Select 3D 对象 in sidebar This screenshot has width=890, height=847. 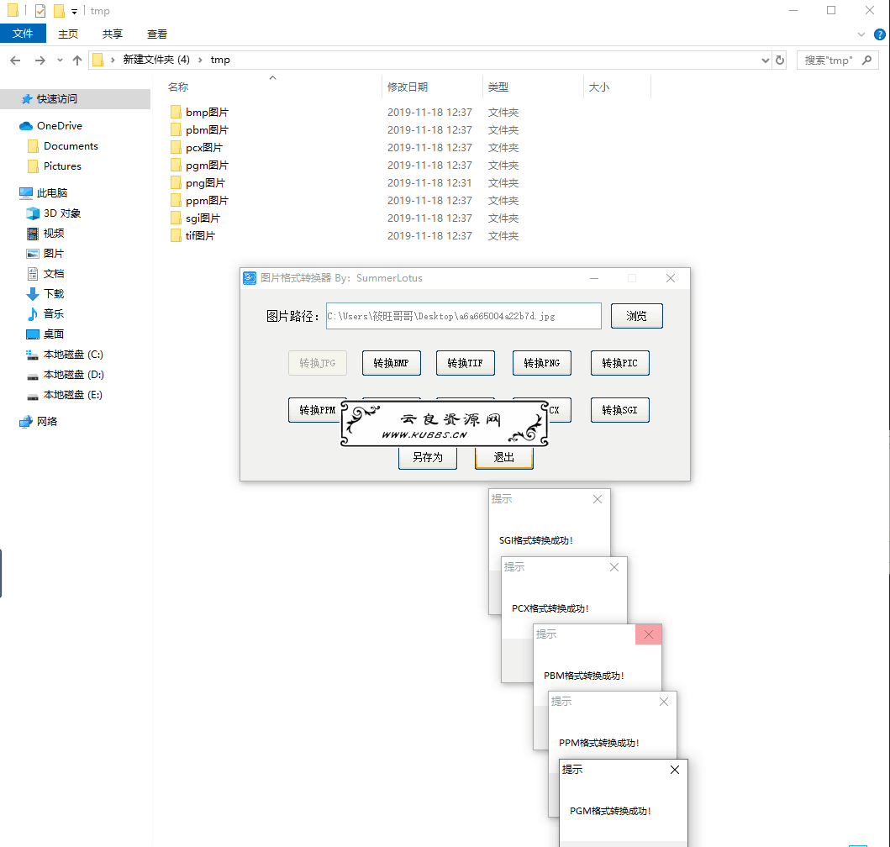click(62, 213)
